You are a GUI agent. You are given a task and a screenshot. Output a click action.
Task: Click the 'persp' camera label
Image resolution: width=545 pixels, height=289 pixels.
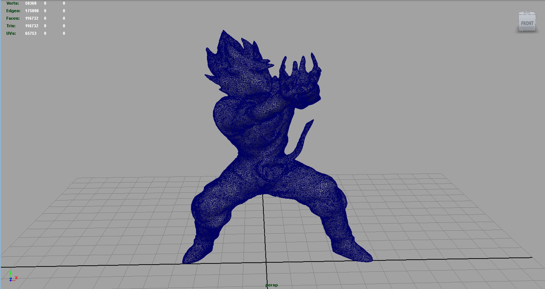tap(272, 285)
